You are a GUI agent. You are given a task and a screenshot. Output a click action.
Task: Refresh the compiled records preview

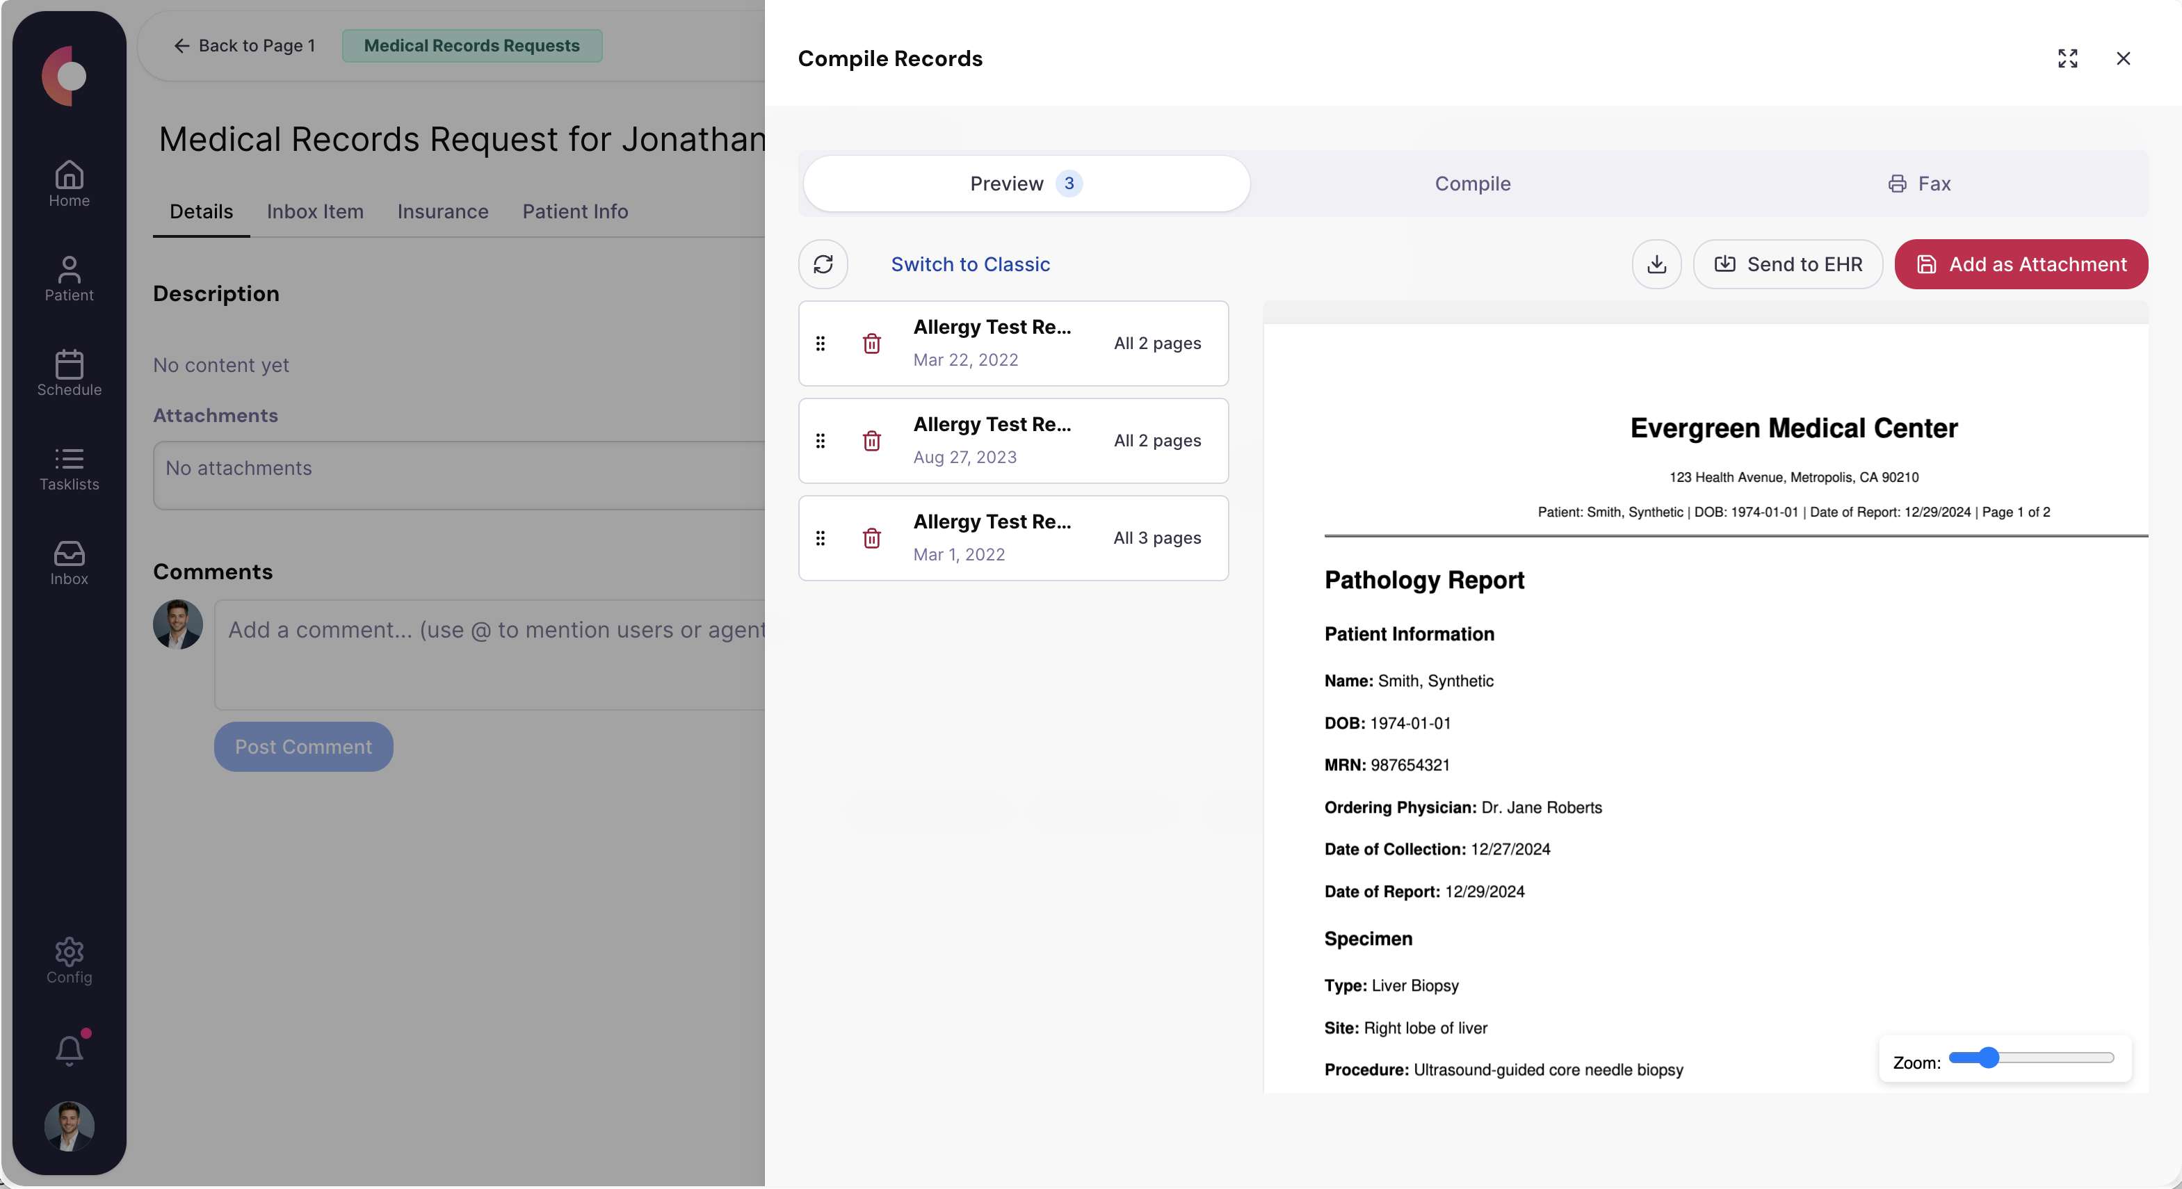823,264
